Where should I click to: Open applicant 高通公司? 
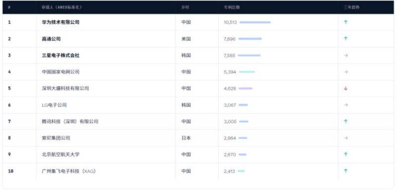pyautogui.click(x=51, y=39)
